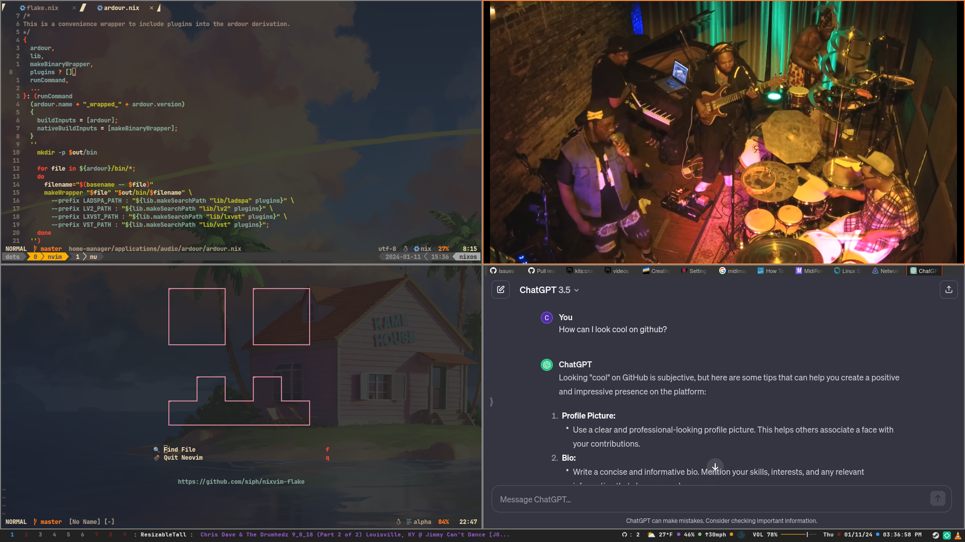Select Find File in Neovim dashboard
Screen dimensions: 965x542
[x=179, y=450]
